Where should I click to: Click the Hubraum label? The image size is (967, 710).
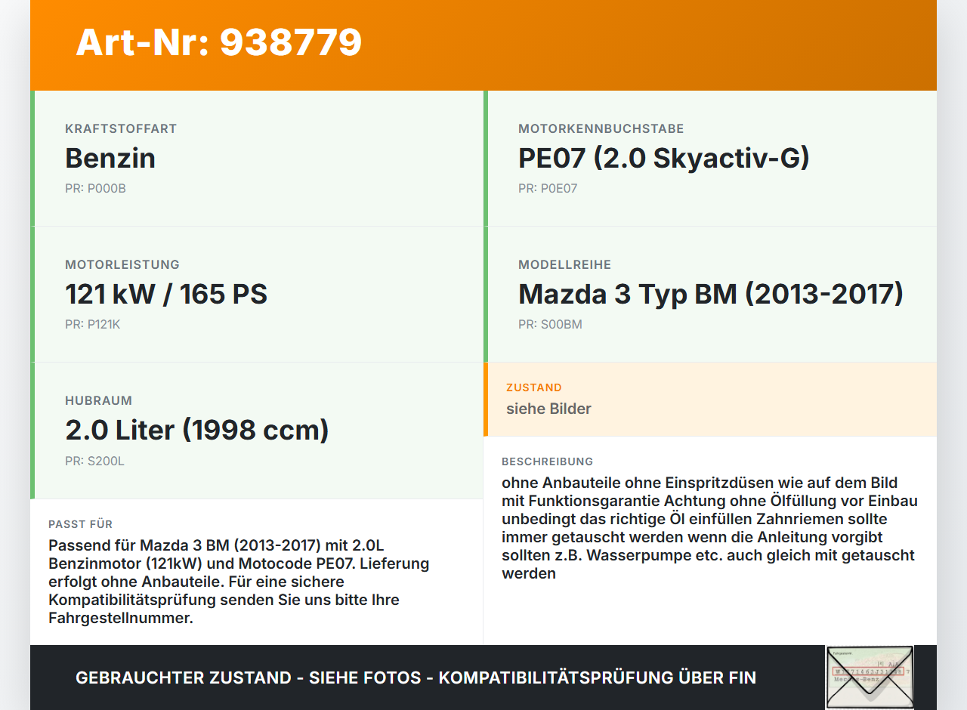pyautogui.click(x=98, y=401)
